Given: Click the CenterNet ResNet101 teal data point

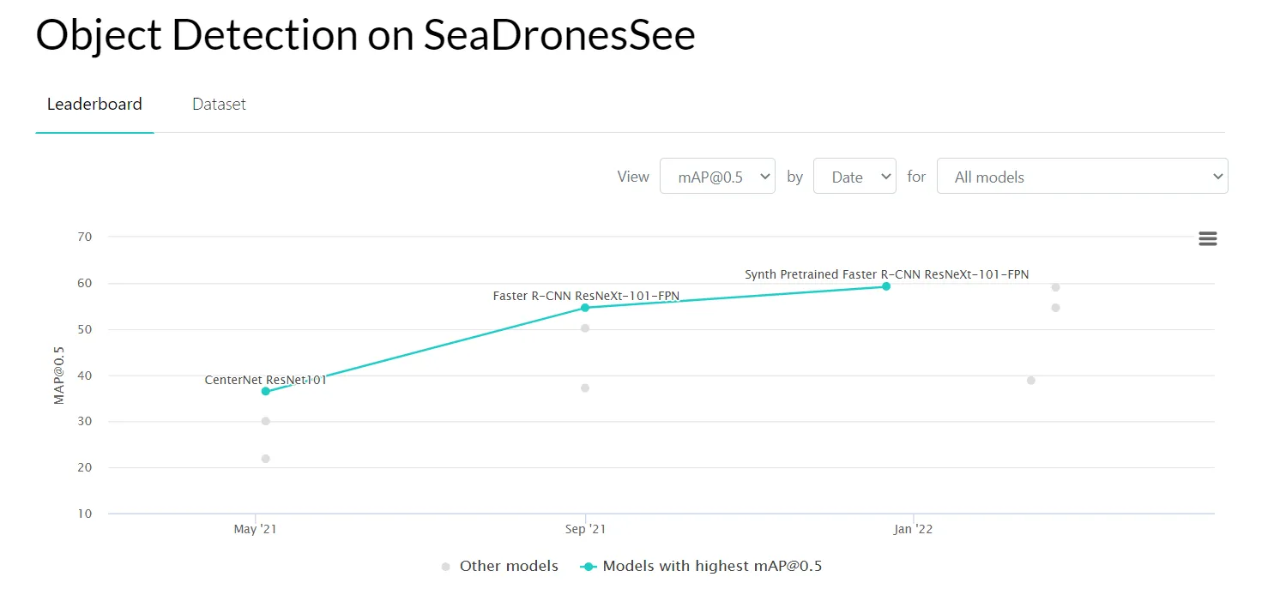Looking at the screenshot, I should tap(266, 391).
